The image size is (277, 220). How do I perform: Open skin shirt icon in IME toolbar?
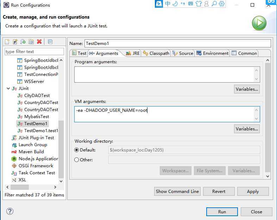(199, 4)
